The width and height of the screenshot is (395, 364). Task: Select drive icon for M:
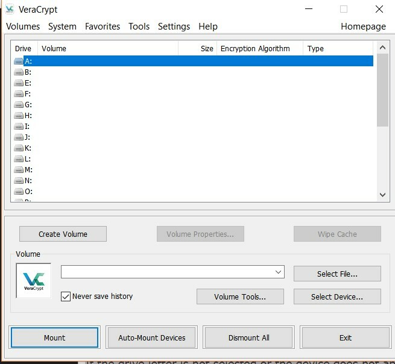point(19,170)
